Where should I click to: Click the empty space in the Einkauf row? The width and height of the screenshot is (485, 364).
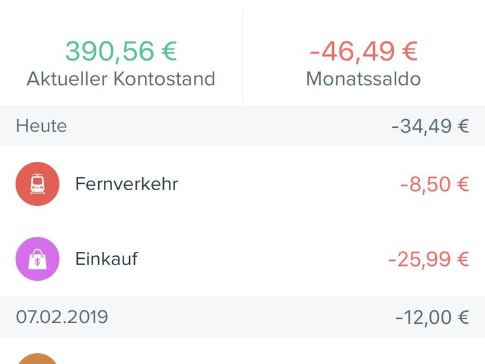click(265, 259)
